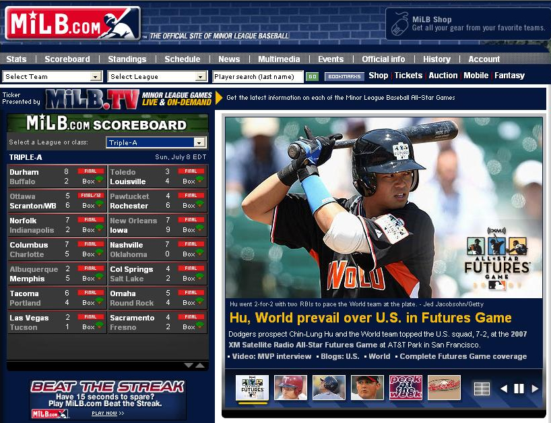
Task: Open the Schedule menu
Action: point(183,59)
